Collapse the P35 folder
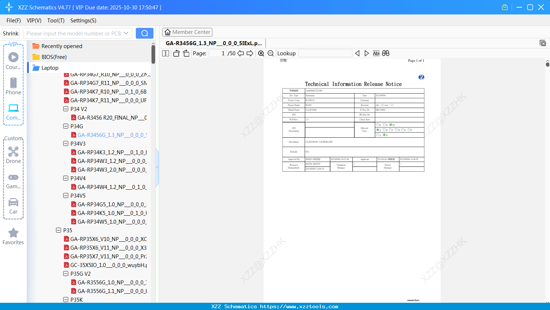This screenshot has height=310, width=550. [59, 230]
